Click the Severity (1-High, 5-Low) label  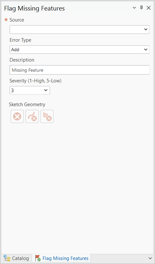[x=35, y=81]
